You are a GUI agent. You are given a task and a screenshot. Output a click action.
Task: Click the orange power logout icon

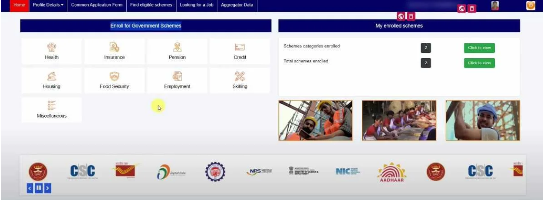[x=530, y=6]
